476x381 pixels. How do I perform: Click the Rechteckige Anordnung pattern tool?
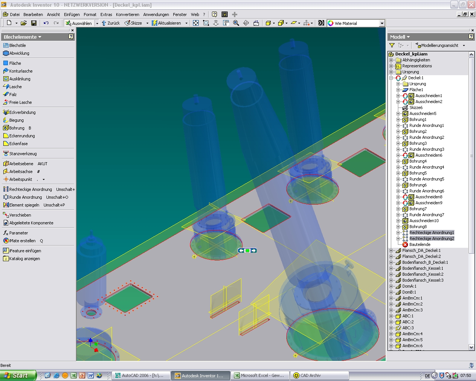tap(30, 189)
